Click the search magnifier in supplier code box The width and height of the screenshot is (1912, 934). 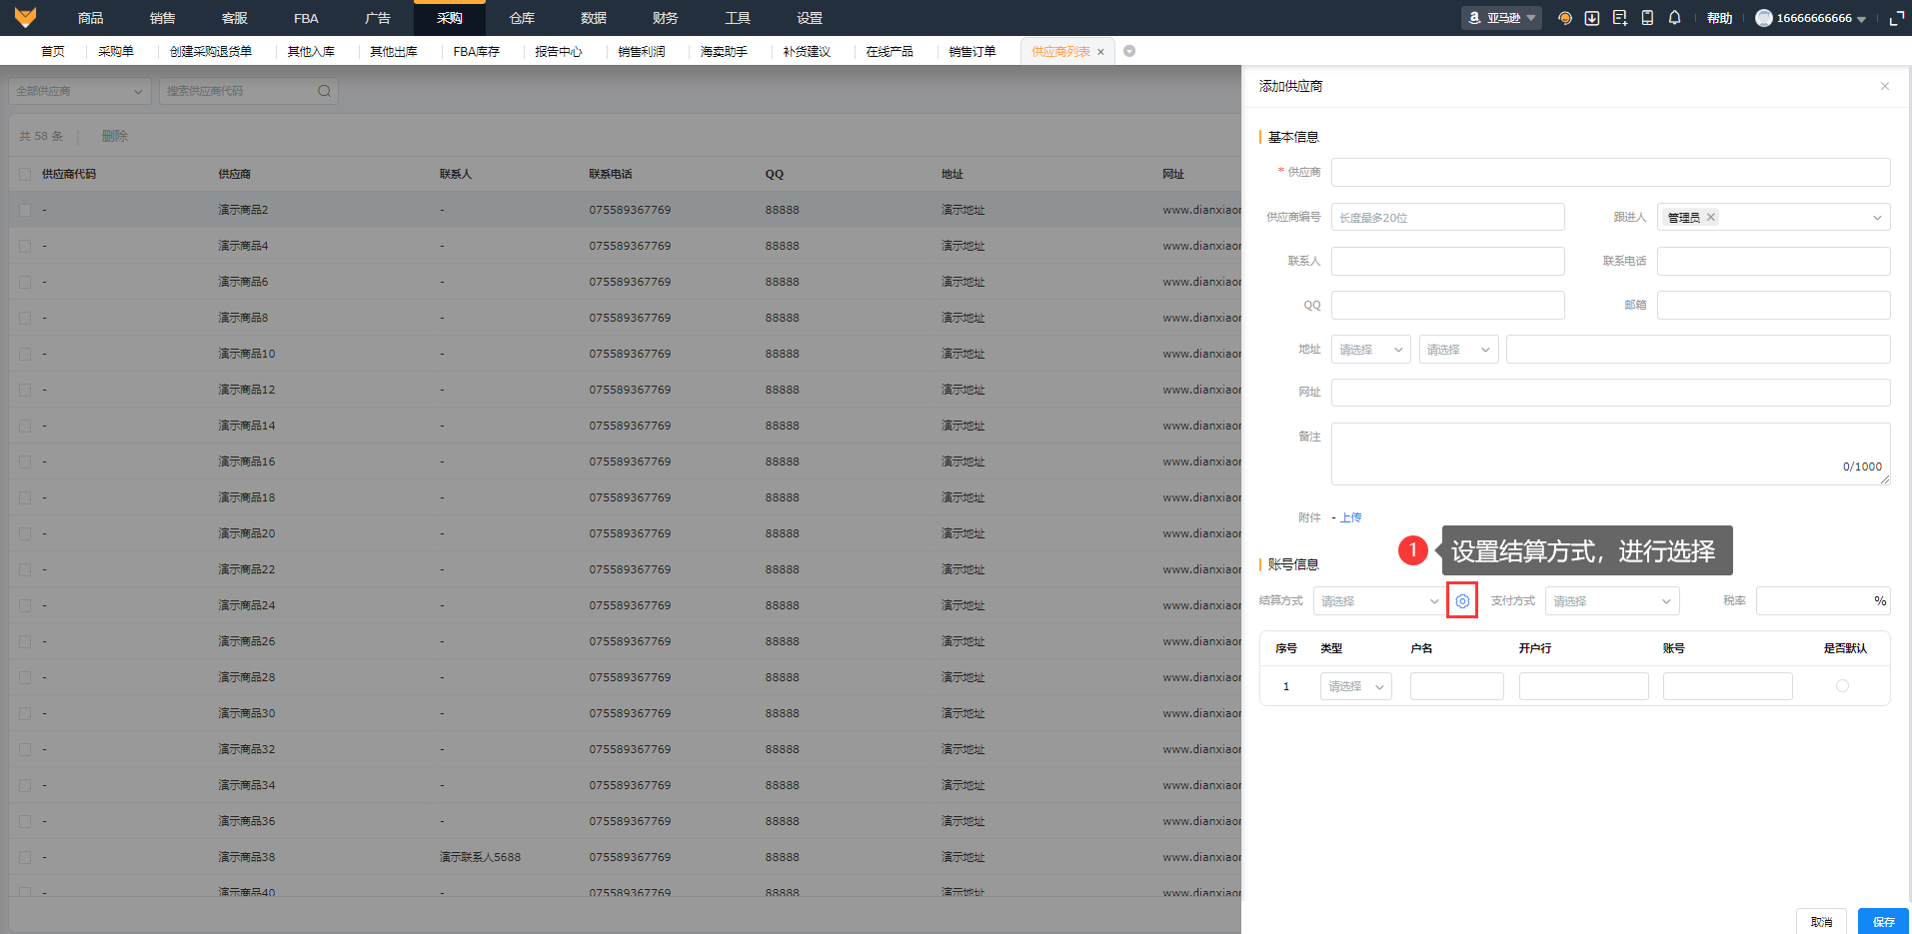324,91
